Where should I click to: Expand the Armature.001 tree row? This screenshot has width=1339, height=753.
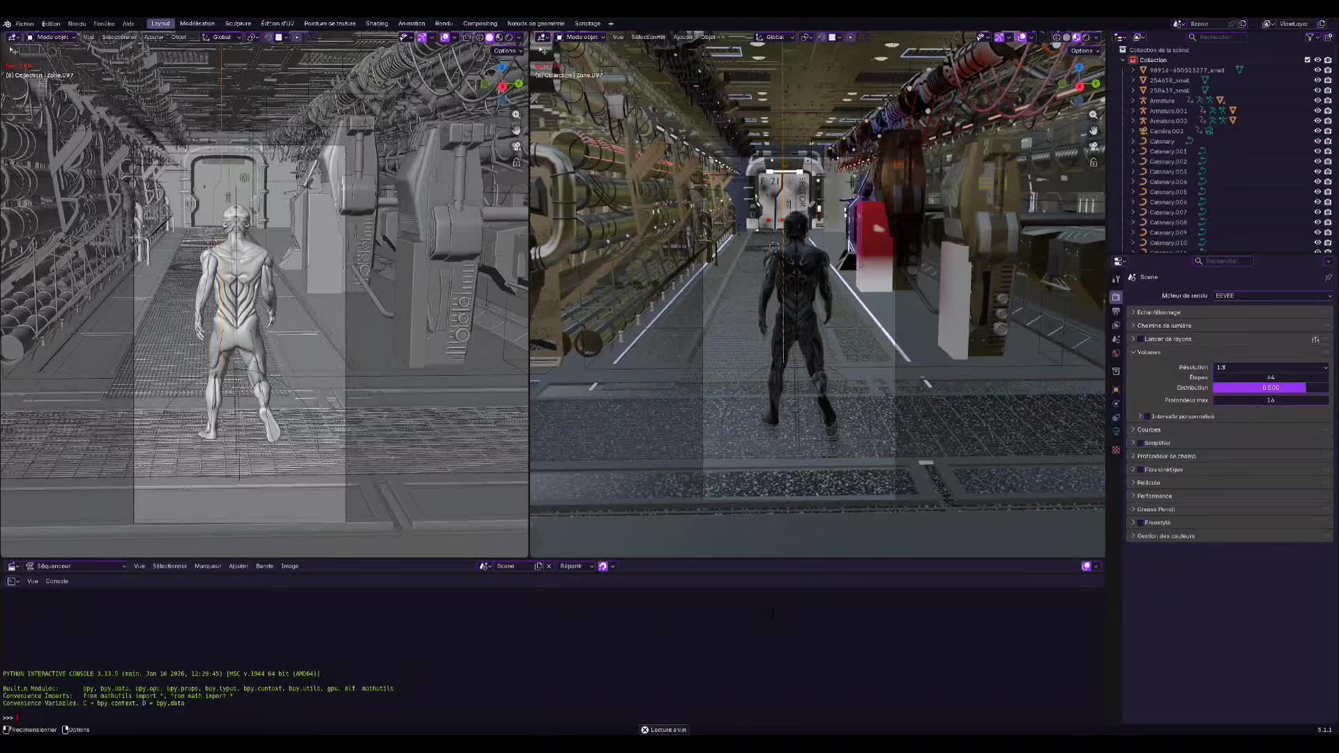pyautogui.click(x=1133, y=111)
